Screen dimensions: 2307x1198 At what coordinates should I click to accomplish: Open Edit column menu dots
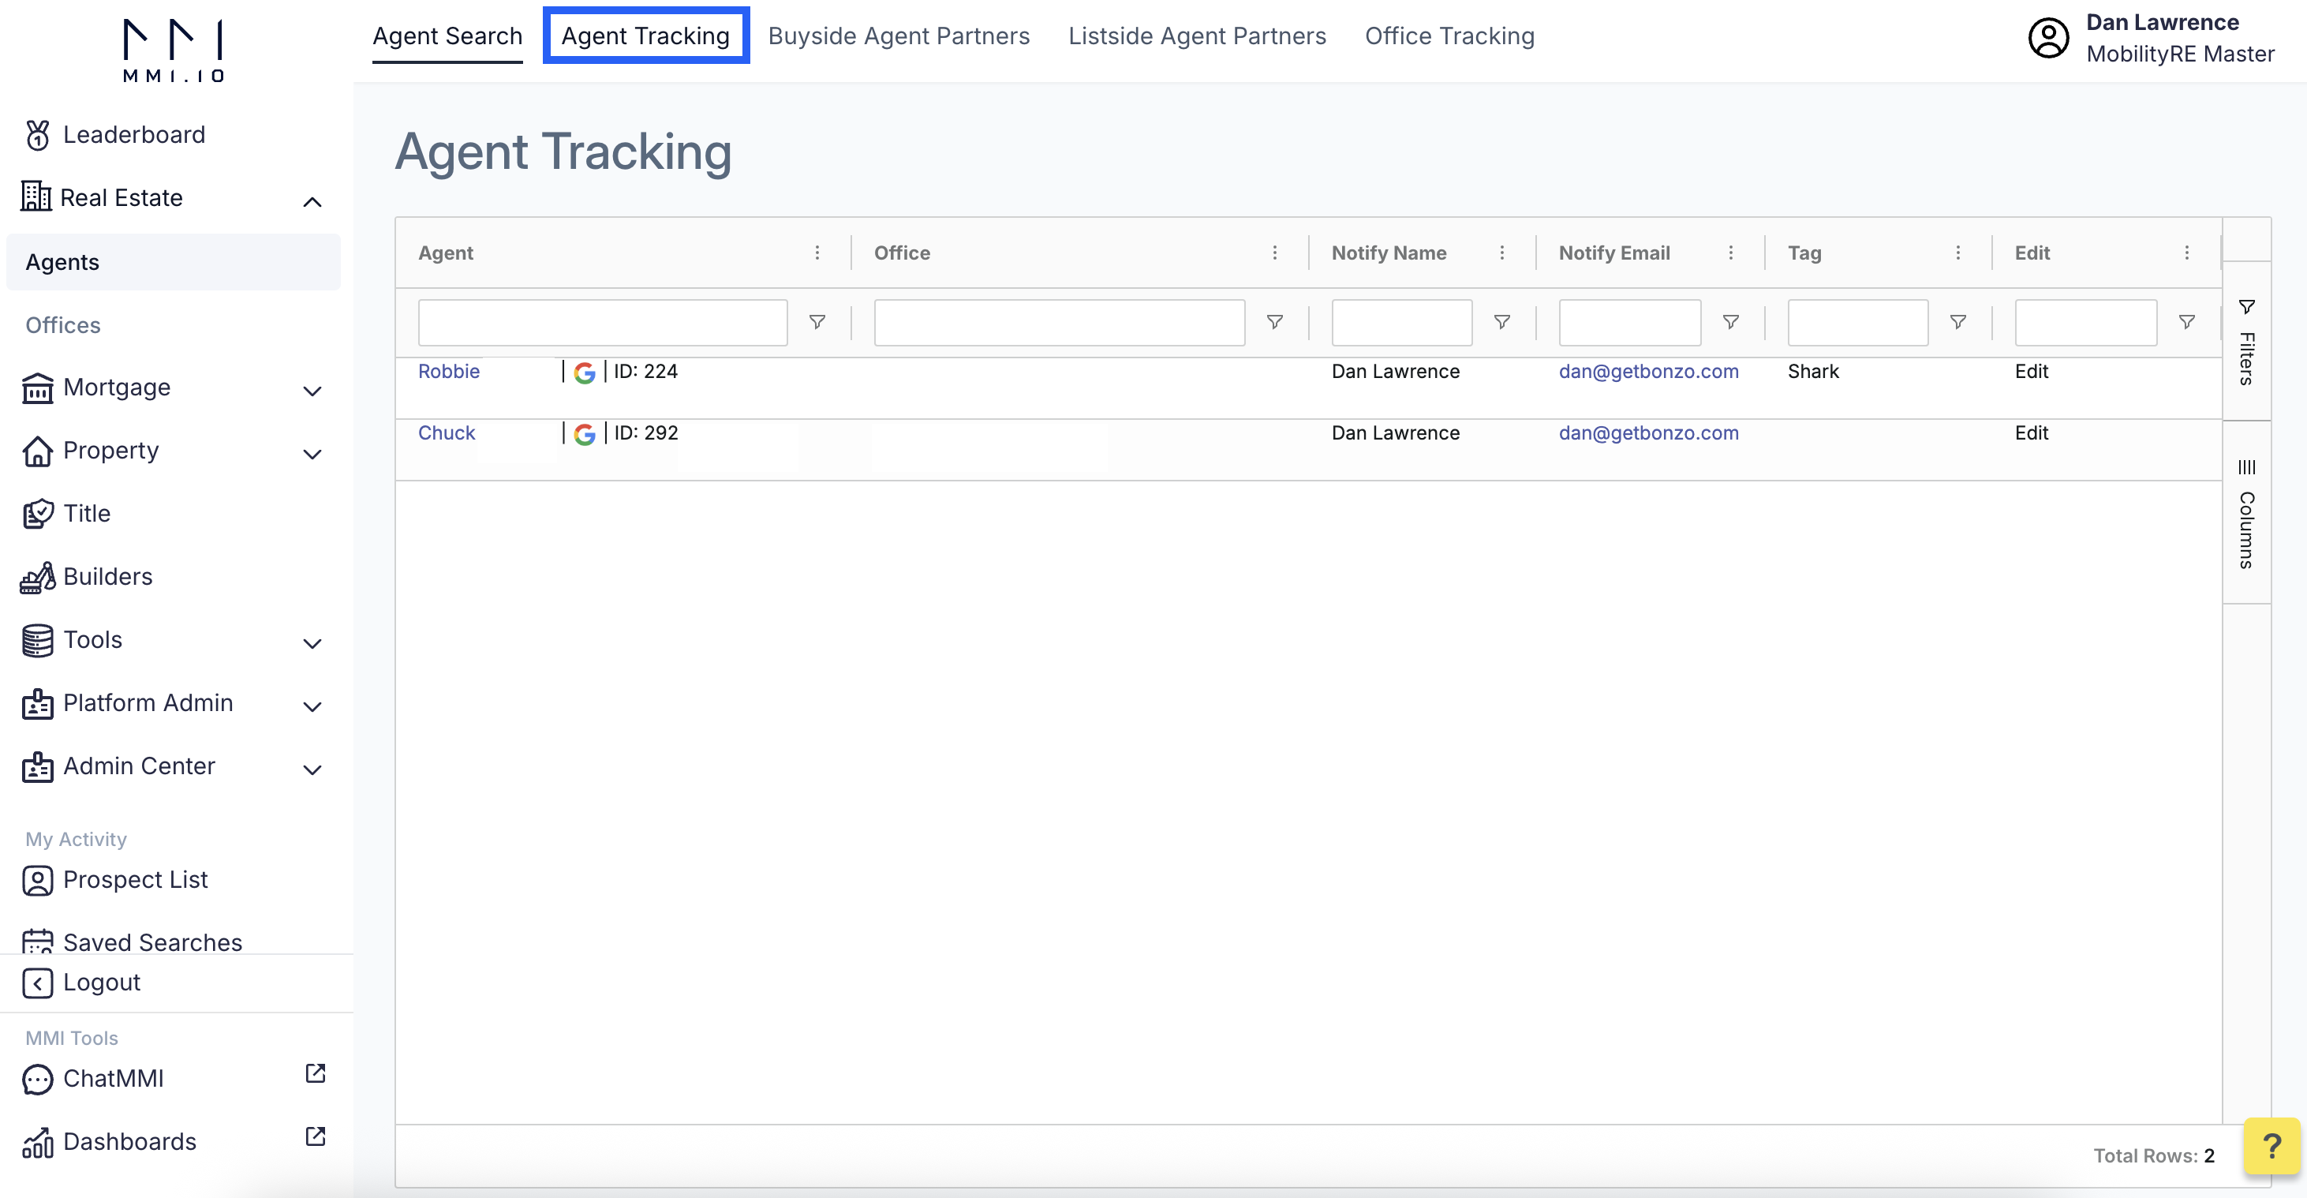click(x=2186, y=253)
